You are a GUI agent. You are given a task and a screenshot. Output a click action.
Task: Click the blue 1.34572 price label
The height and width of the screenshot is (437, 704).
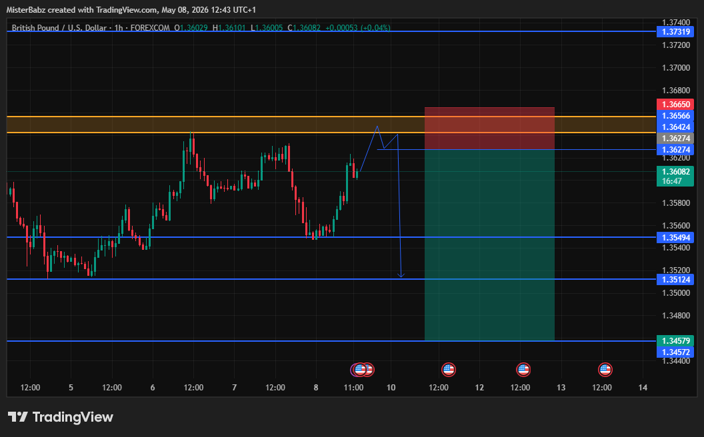(675, 352)
